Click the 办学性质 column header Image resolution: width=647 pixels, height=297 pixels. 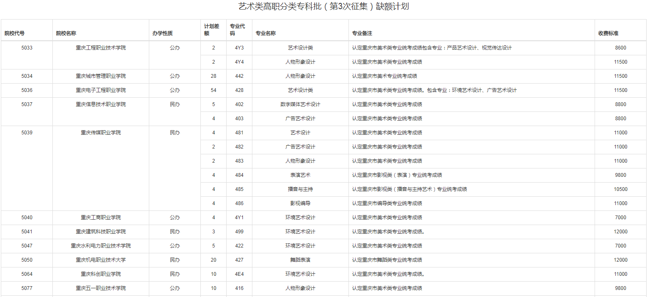(x=162, y=33)
